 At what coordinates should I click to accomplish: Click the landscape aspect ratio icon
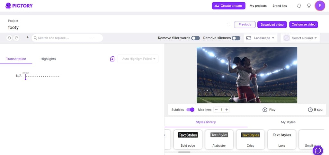[x=249, y=38]
